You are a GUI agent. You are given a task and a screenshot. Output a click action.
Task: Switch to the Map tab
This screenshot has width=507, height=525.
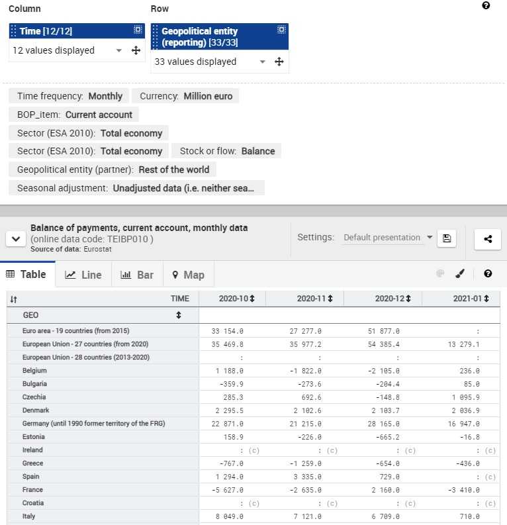pyautogui.click(x=188, y=275)
